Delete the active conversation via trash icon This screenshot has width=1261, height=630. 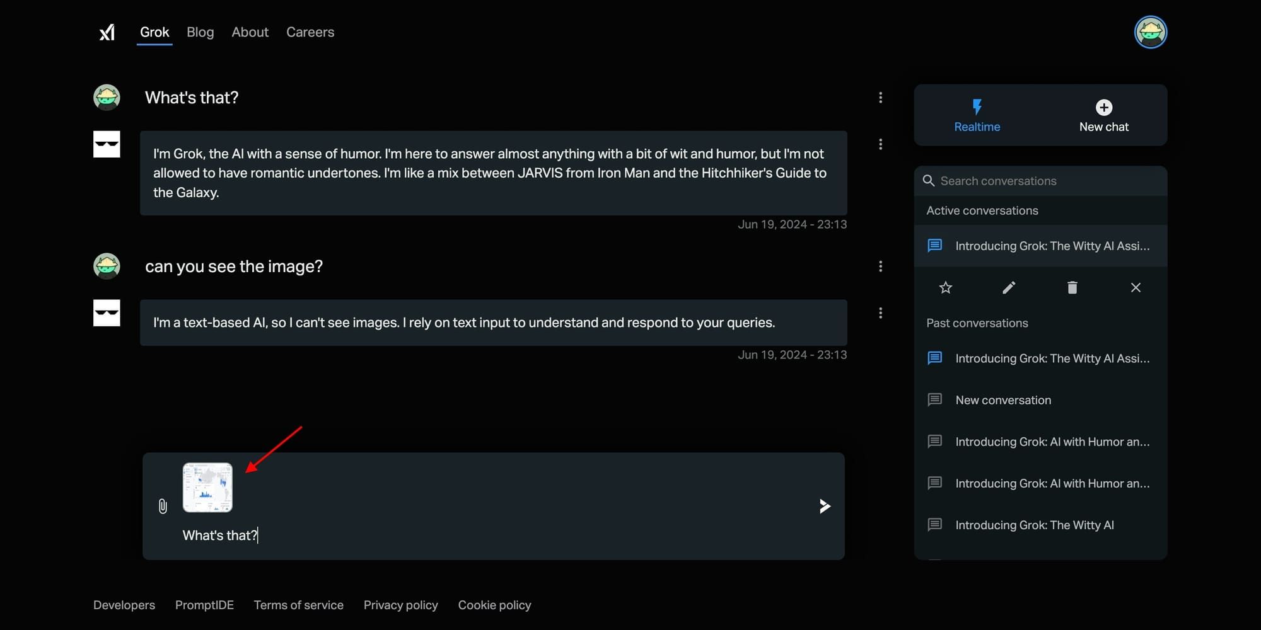pos(1072,287)
